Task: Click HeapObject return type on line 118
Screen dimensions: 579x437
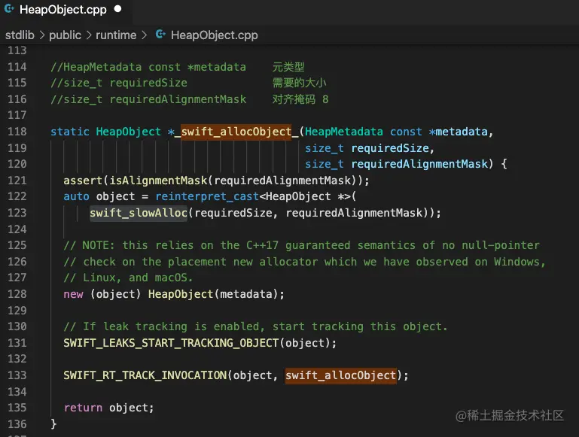Action: point(129,132)
